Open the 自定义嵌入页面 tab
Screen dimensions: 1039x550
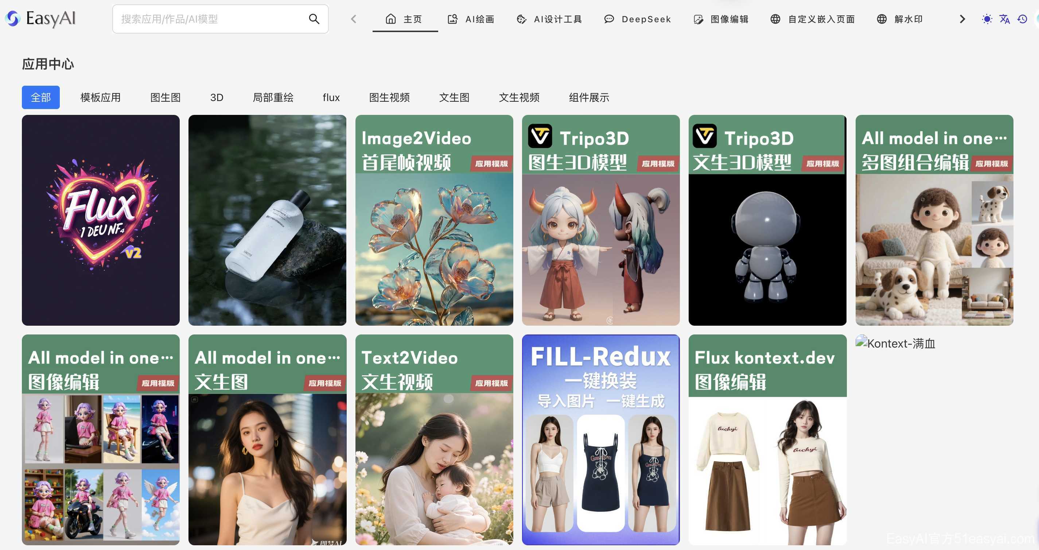[813, 19]
